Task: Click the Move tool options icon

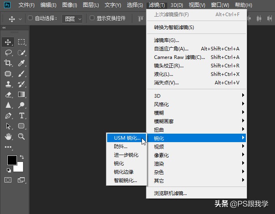Action: coord(12,19)
